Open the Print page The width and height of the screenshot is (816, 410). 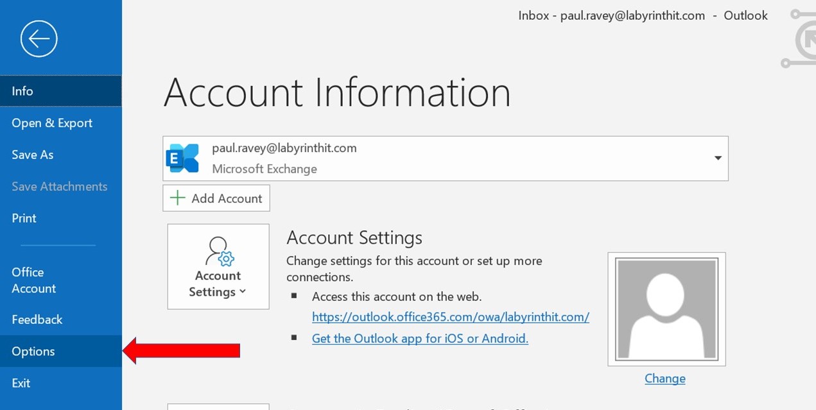pyautogui.click(x=61, y=218)
